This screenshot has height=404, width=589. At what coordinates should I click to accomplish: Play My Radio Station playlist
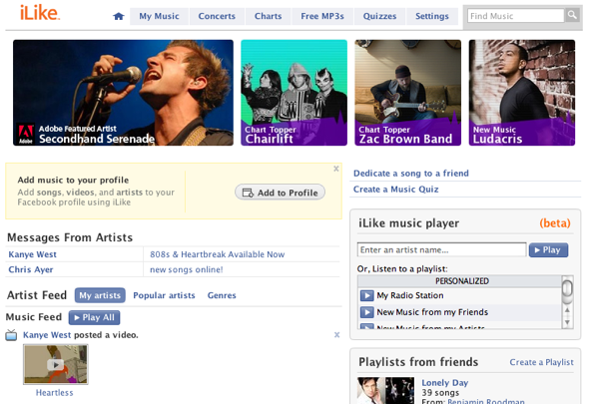click(x=366, y=295)
